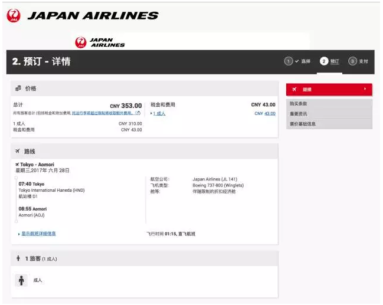
Task: Click the airplane icon beside 路线 heading
Action: point(18,152)
